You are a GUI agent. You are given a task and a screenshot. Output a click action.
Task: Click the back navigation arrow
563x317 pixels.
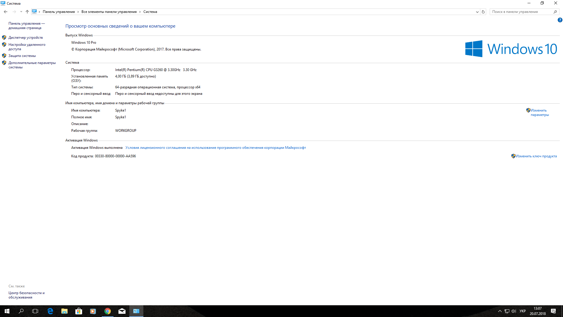tap(6, 12)
